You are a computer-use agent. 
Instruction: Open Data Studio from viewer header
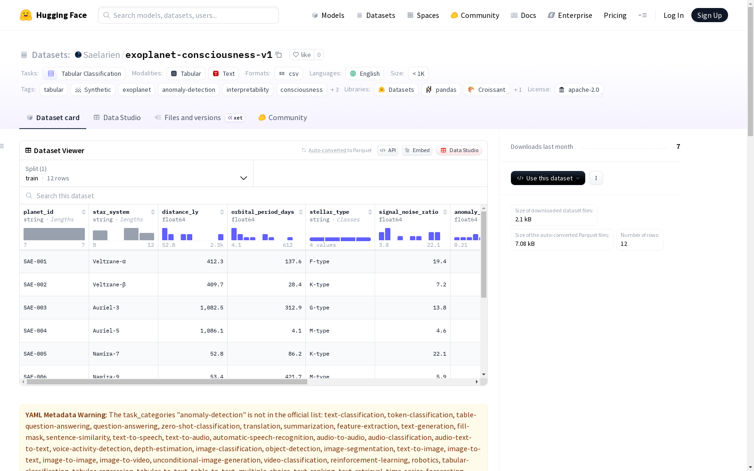(x=459, y=150)
